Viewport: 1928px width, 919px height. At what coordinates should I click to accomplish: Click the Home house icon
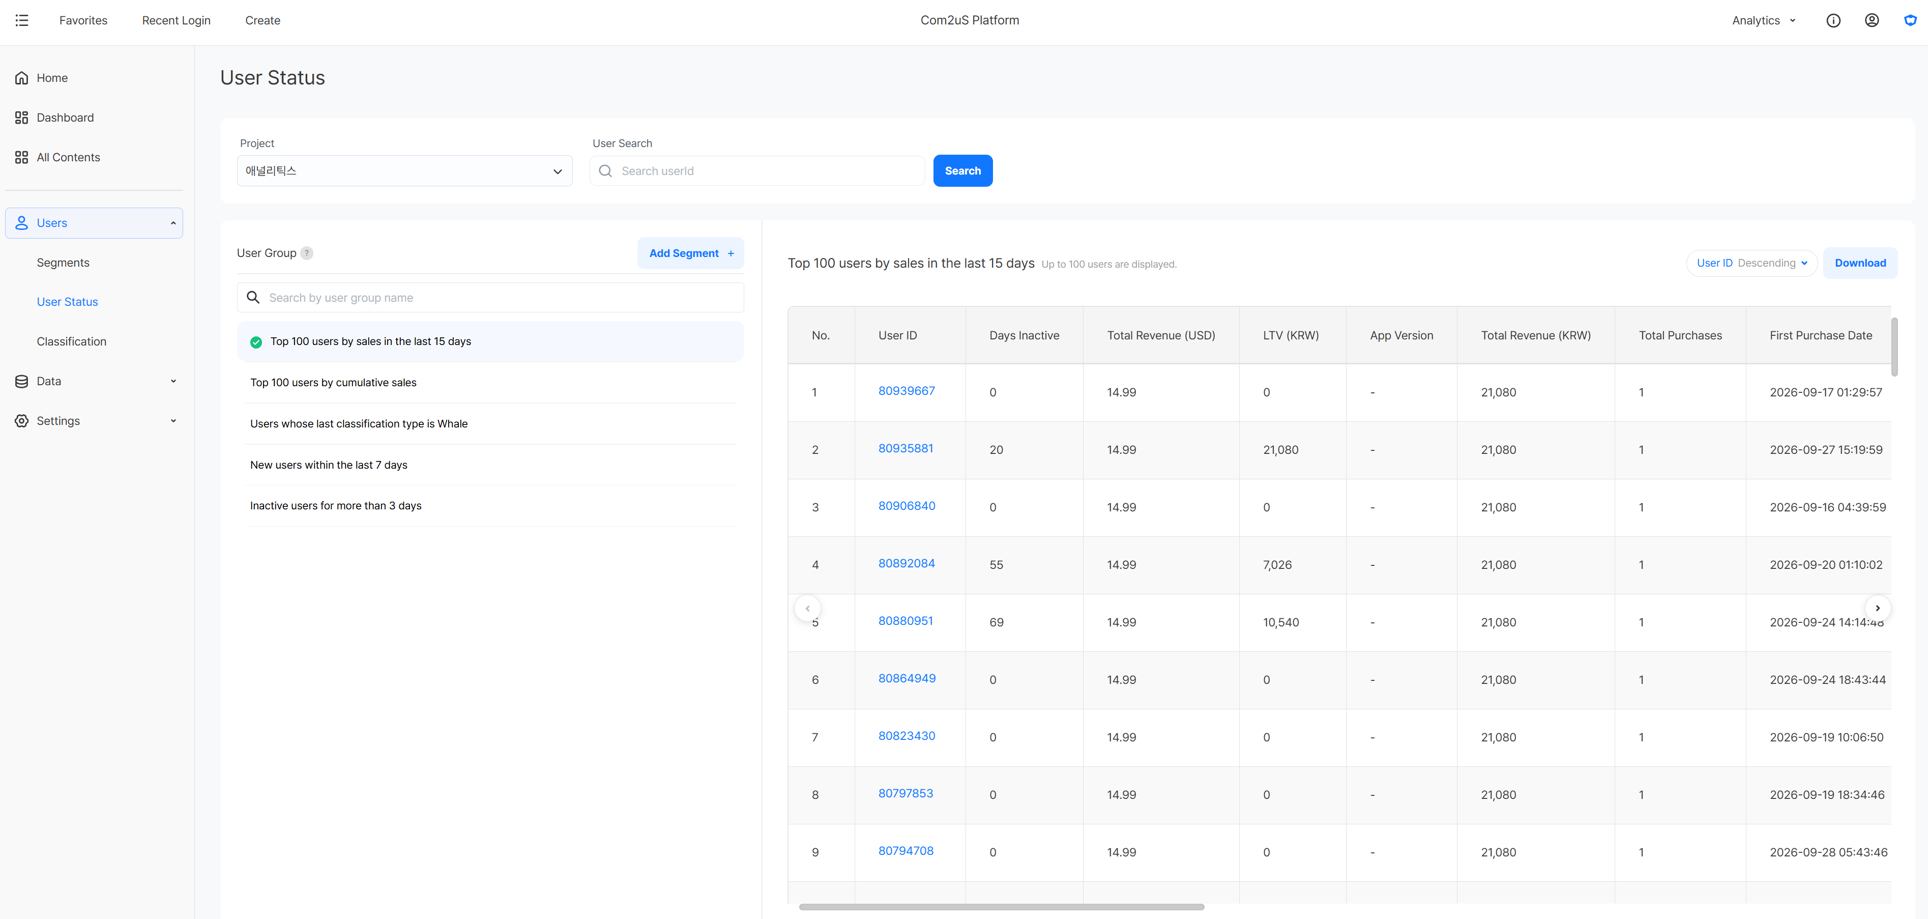pos(22,78)
